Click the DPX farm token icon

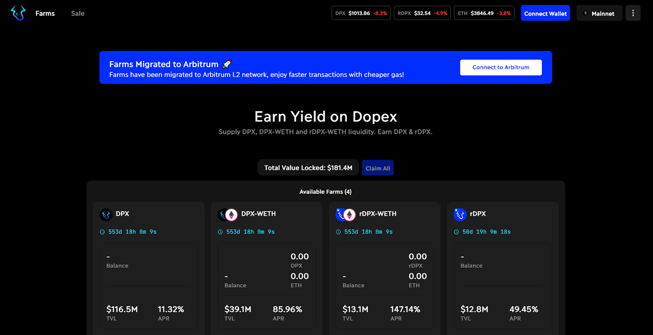106,214
